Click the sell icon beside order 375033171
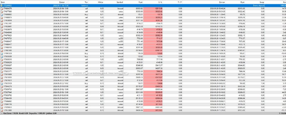Viewport: 286px width, 115px height. pyautogui.click(x=2, y=71)
